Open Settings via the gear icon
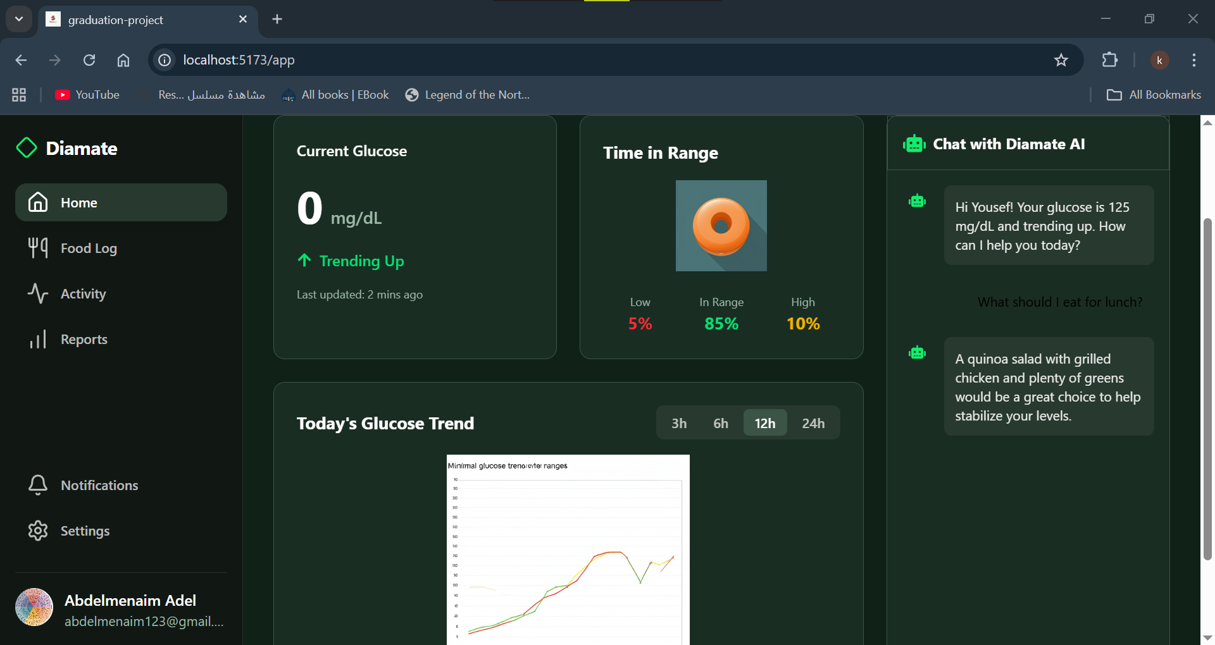The image size is (1215, 645). [38, 531]
